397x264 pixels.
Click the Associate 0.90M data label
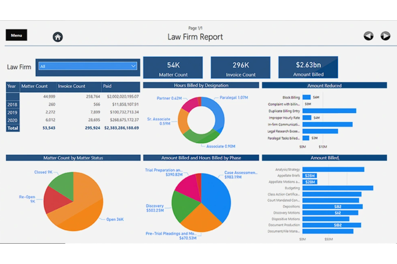(221, 146)
